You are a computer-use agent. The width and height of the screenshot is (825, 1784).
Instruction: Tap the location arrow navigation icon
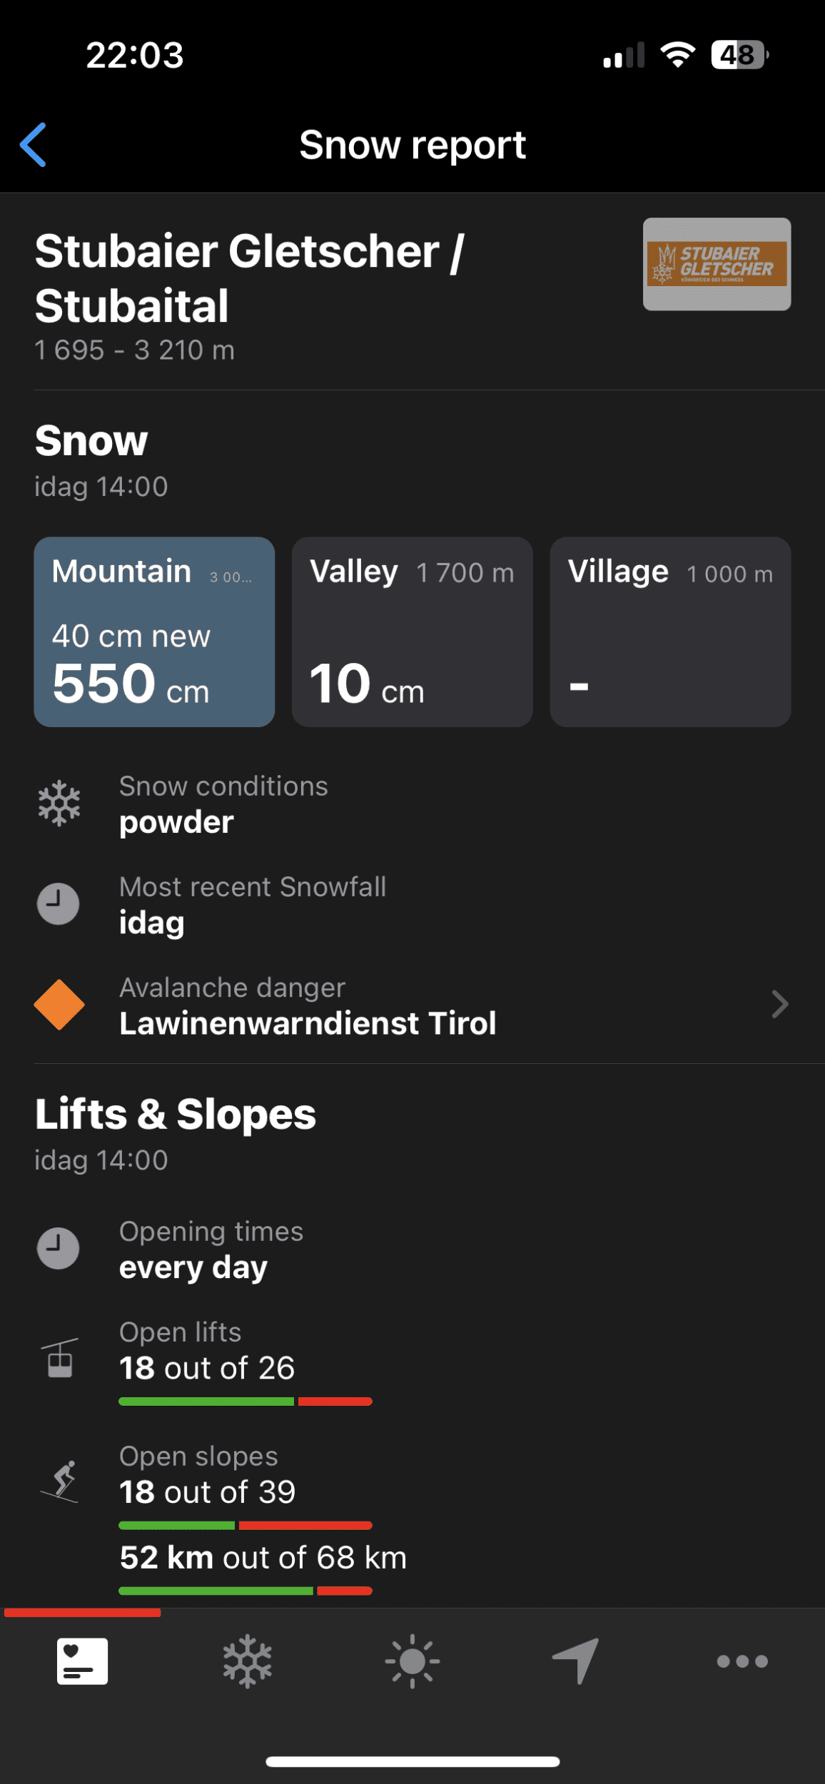coord(577,1661)
